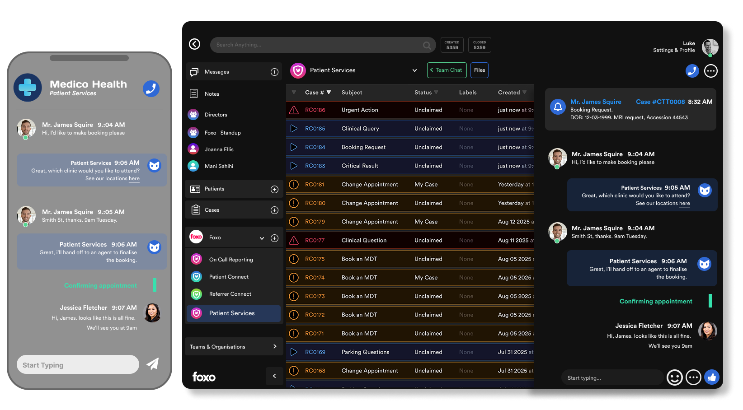The width and height of the screenshot is (743, 410).
Task: Open Foxo - Standup group chat
Action: coord(222,133)
